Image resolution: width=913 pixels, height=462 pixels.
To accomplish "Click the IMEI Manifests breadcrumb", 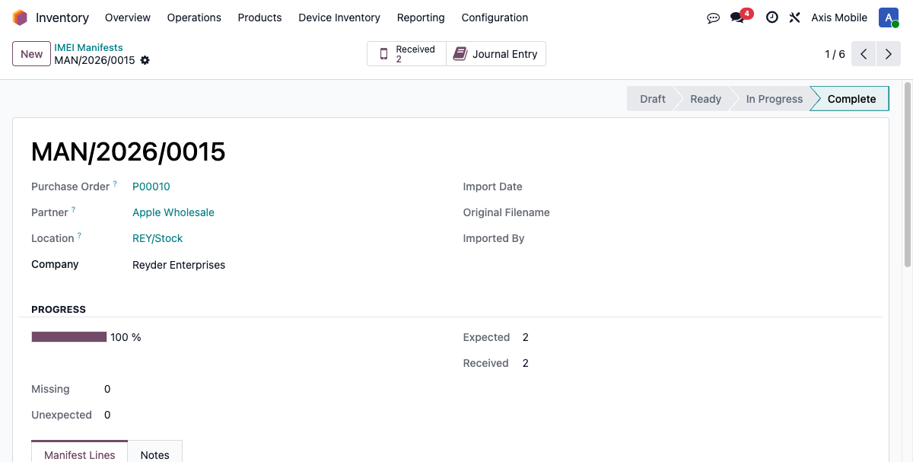I will (x=88, y=47).
